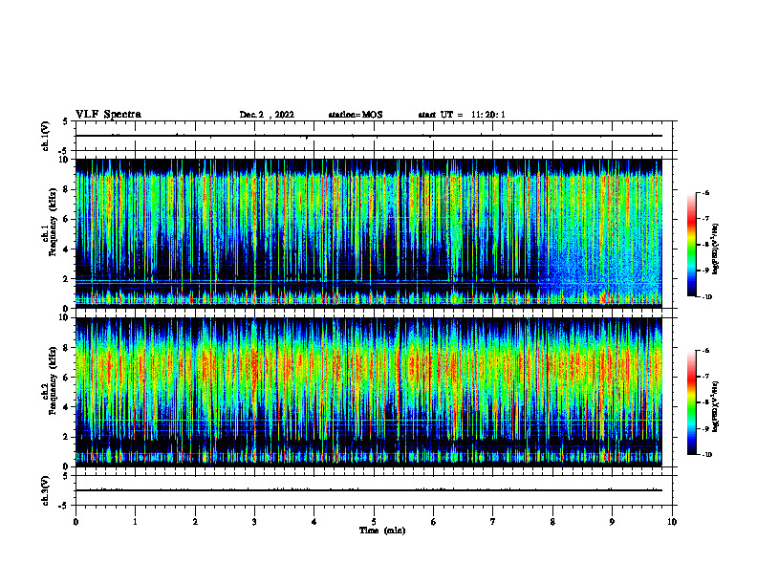Click the "VLF Spectra" title text
Screen dimensions: 757x585
[108, 115]
